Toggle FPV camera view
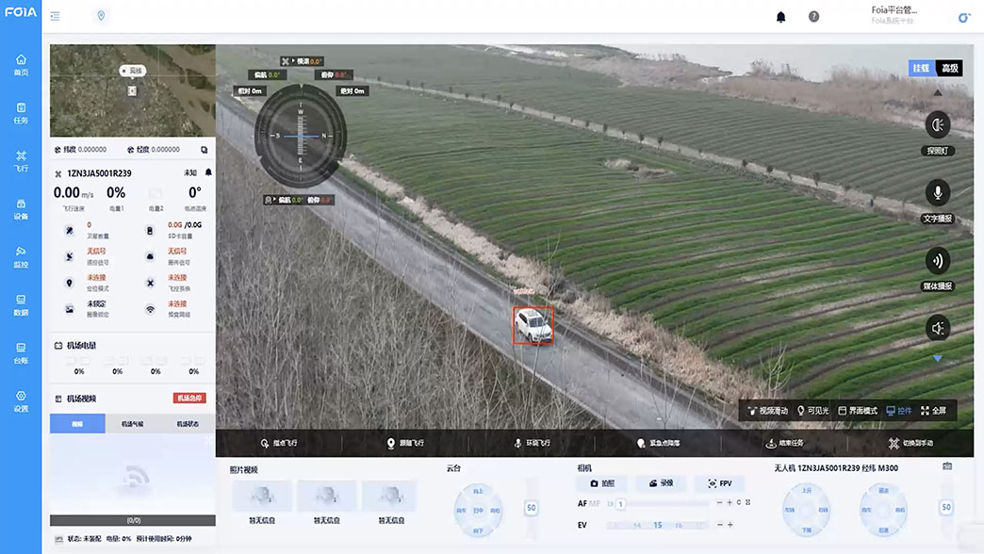This screenshot has width=984, height=554. [718, 483]
